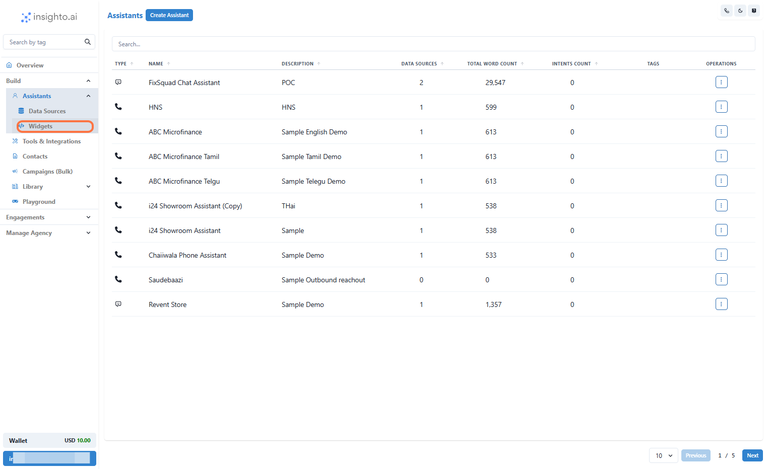769x469 pixels.
Task: Sort table by Type column arrow
Action: tap(132, 64)
